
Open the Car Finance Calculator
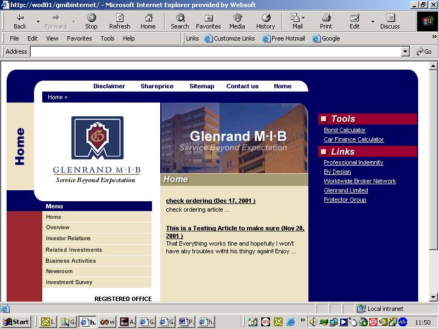[x=354, y=139]
